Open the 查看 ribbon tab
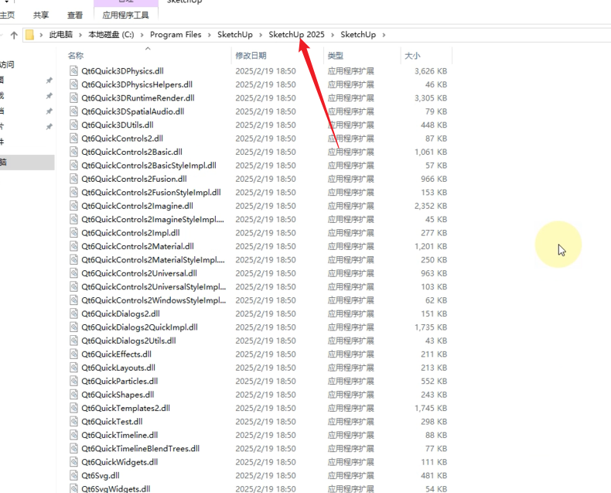This screenshot has width=611, height=493. point(75,15)
